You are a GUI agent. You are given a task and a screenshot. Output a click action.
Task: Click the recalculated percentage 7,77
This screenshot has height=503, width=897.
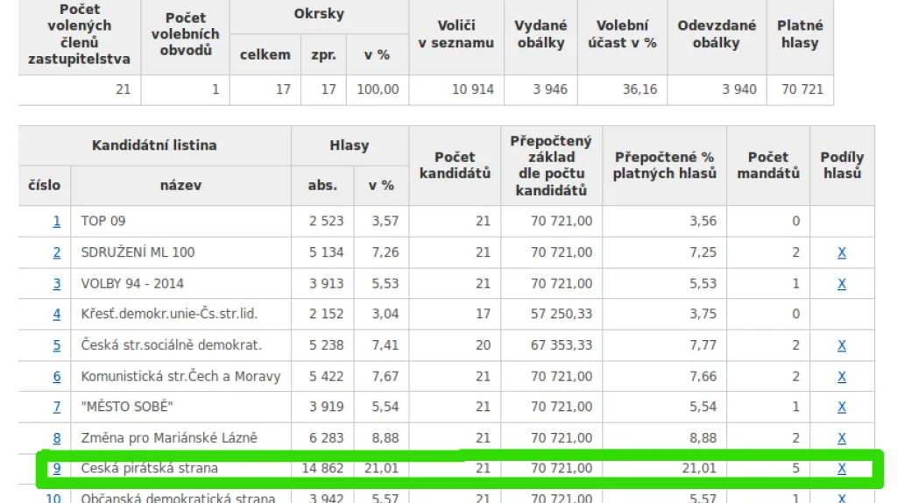coord(703,345)
